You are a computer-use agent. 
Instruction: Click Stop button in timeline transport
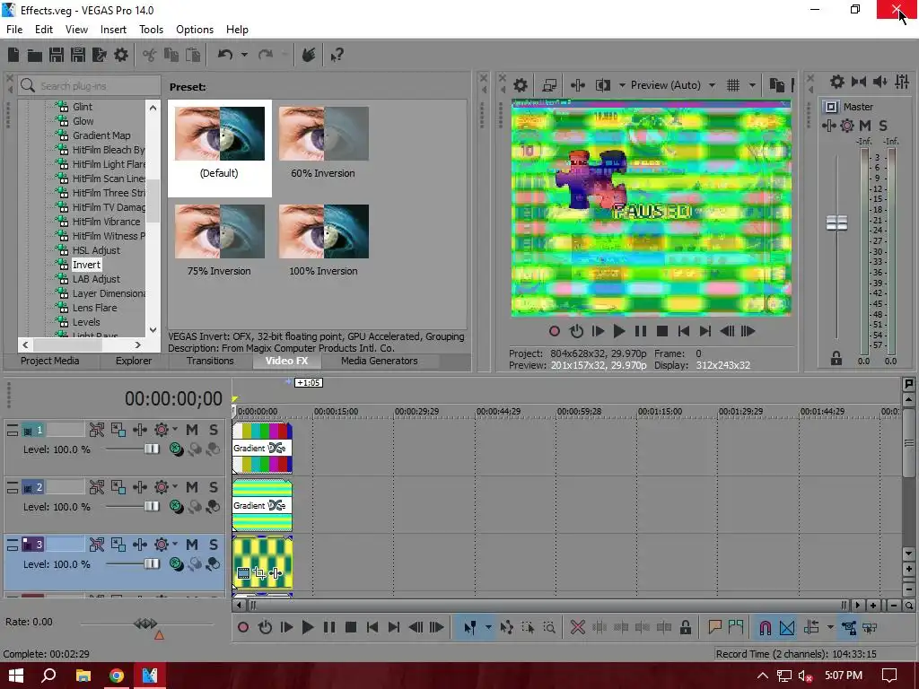[351, 627]
